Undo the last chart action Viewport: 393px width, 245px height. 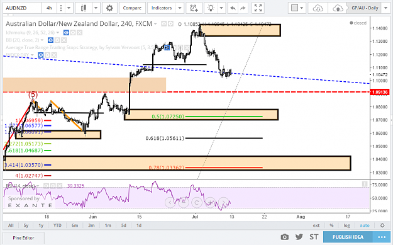click(x=233, y=8)
